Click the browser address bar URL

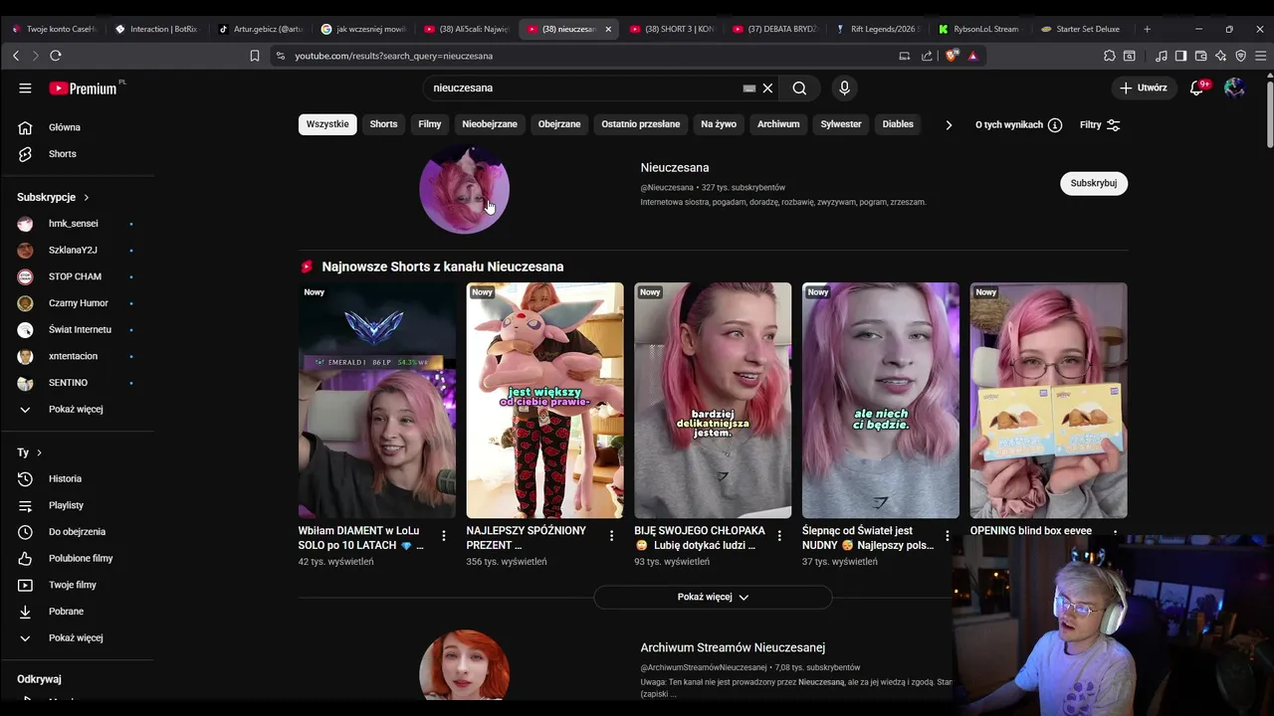coord(394,56)
